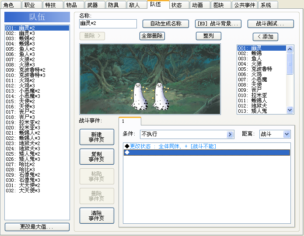
Task: Click scroll-down arrow of enemy list
Action: 290,110
